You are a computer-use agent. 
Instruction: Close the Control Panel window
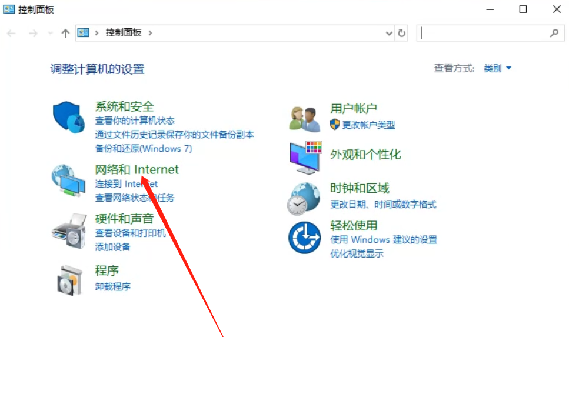pyautogui.click(x=557, y=9)
